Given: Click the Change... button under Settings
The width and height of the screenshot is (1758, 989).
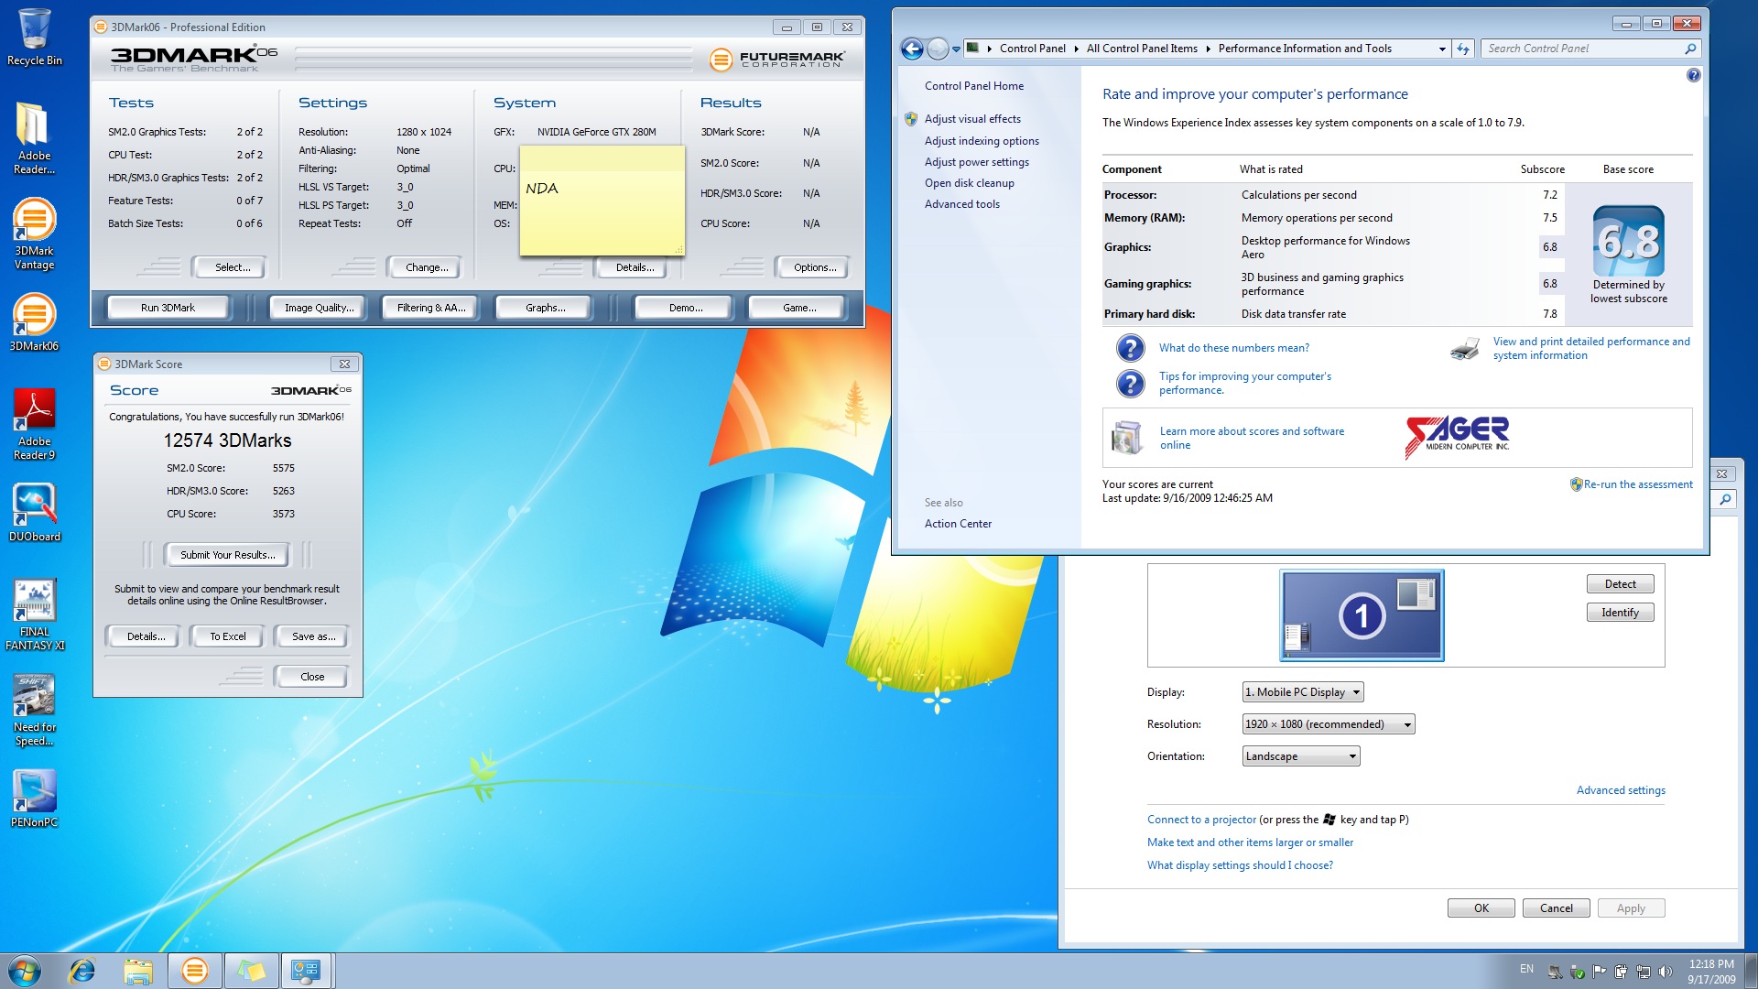Looking at the screenshot, I should pos(427,267).
